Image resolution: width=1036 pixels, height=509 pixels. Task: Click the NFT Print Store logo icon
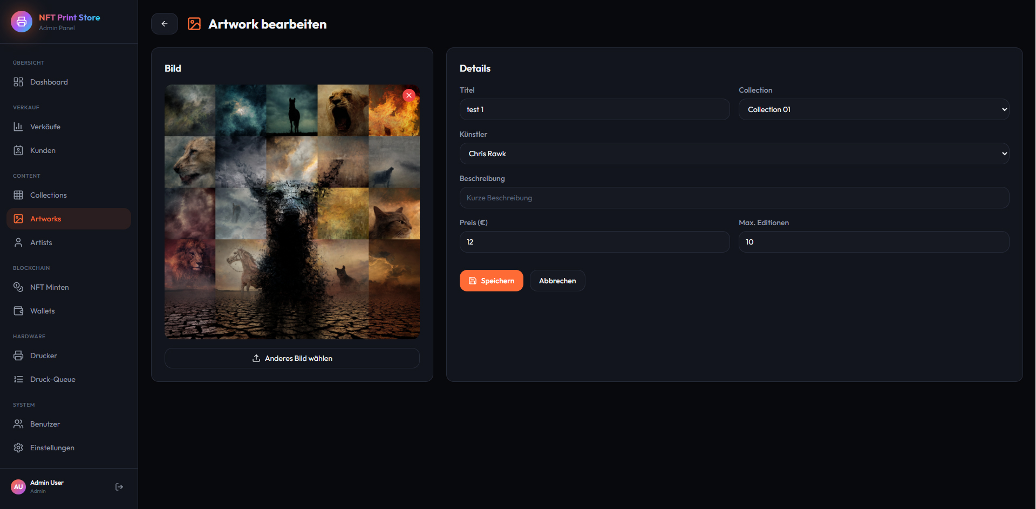22,22
